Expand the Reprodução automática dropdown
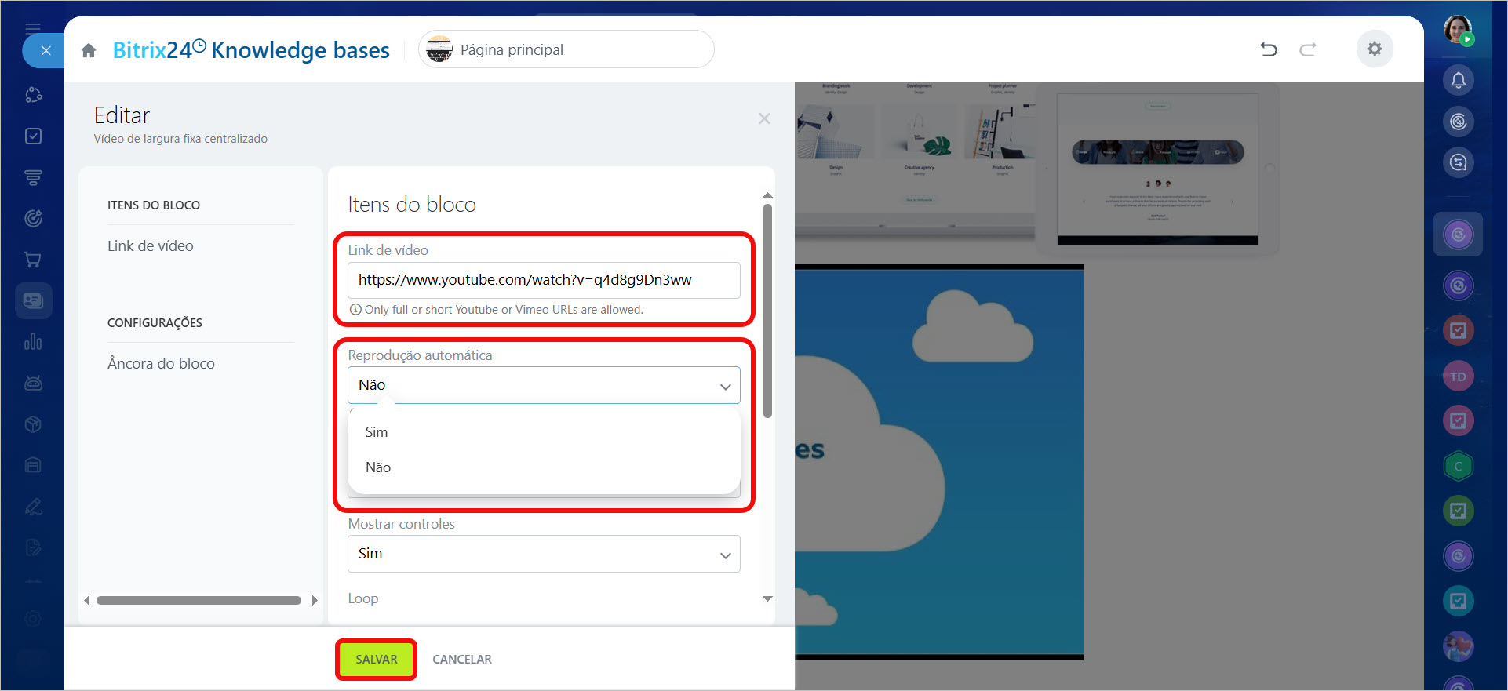This screenshot has height=691, width=1508. [544, 385]
